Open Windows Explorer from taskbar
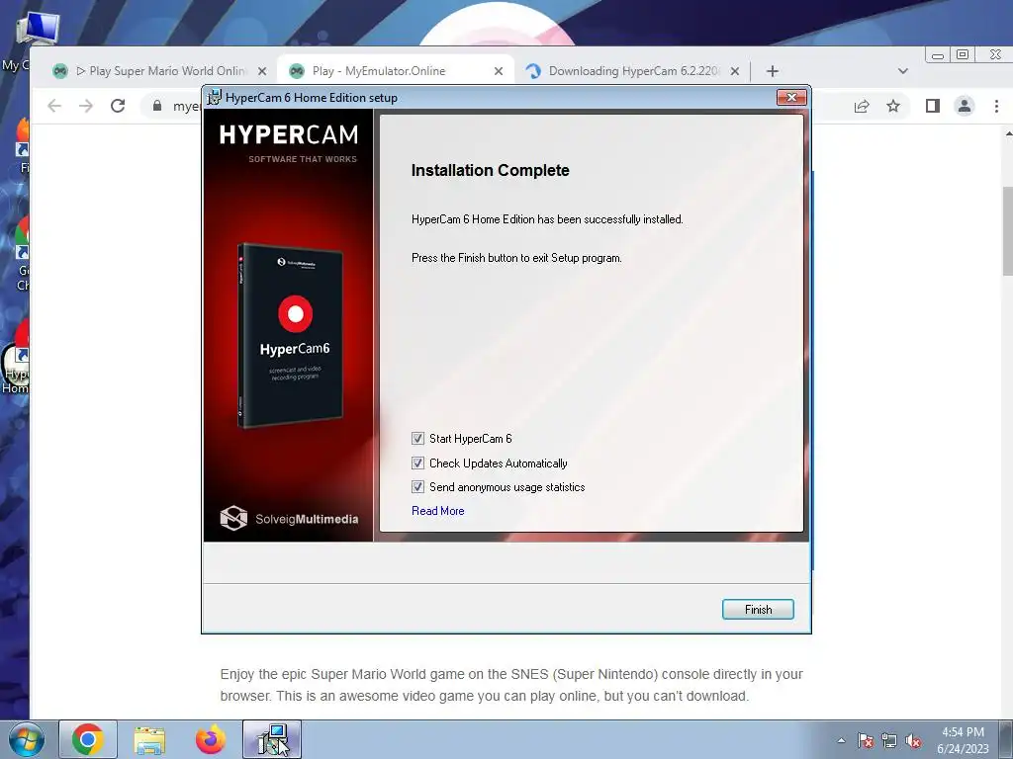The image size is (1013, 759). 149,739
